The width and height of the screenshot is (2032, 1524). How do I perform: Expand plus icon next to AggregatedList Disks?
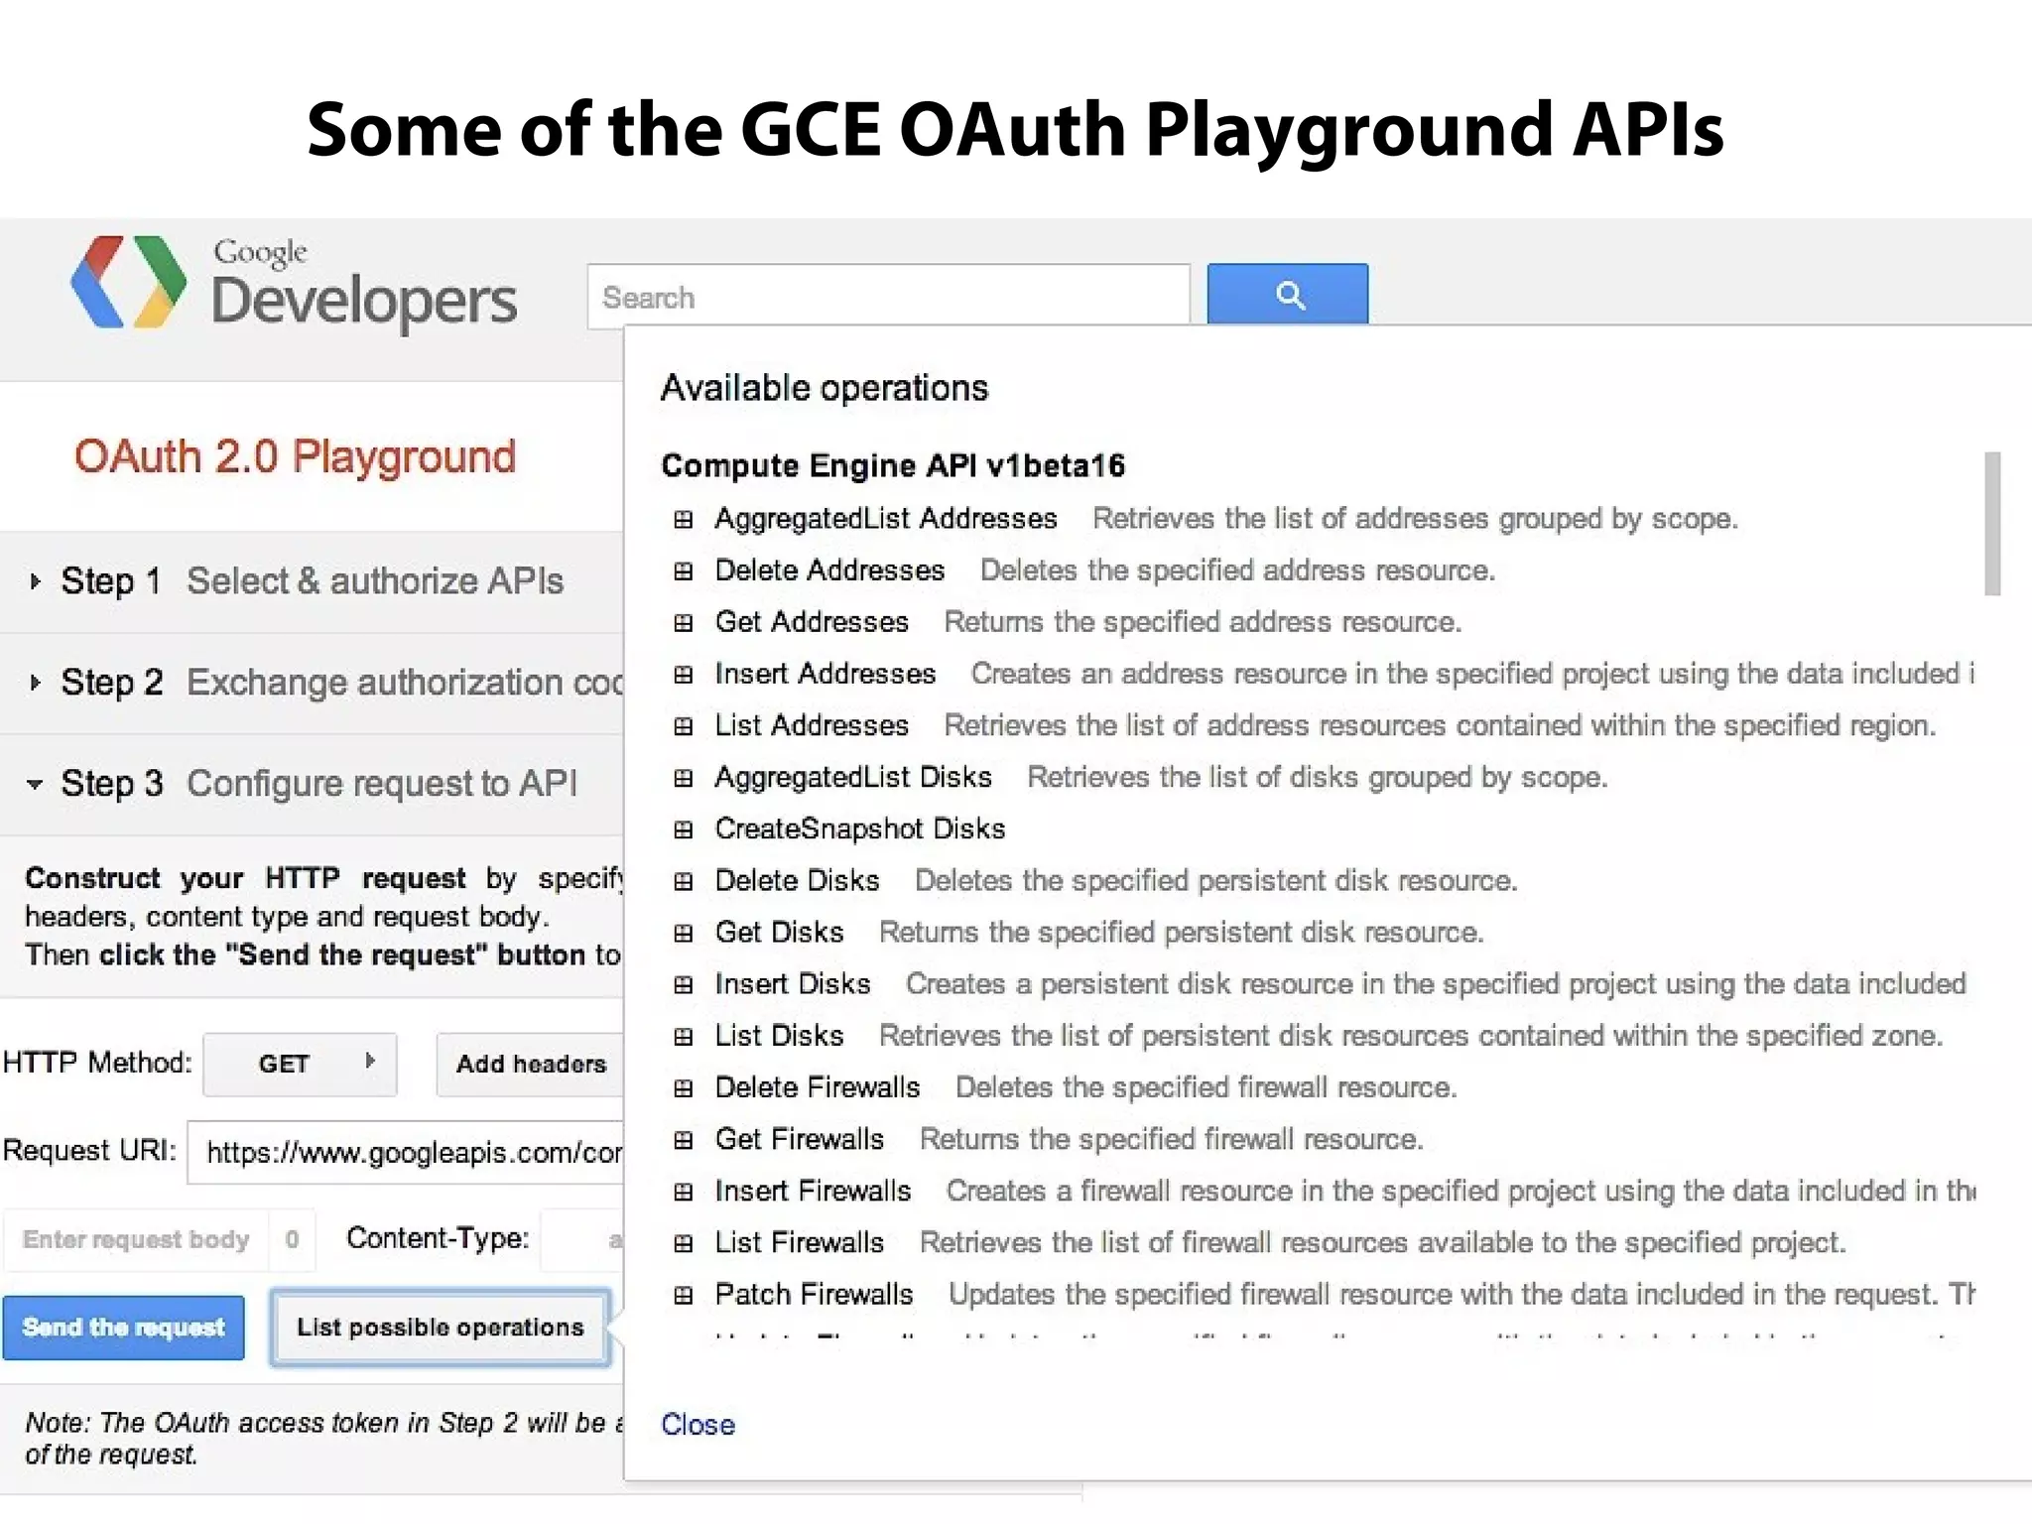point(683,777)
